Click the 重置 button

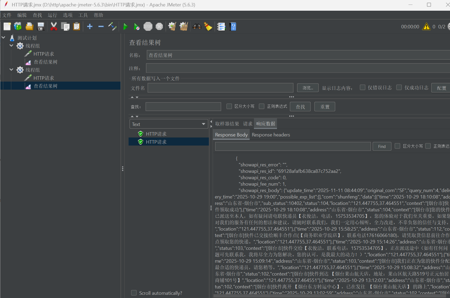point(325,107)
